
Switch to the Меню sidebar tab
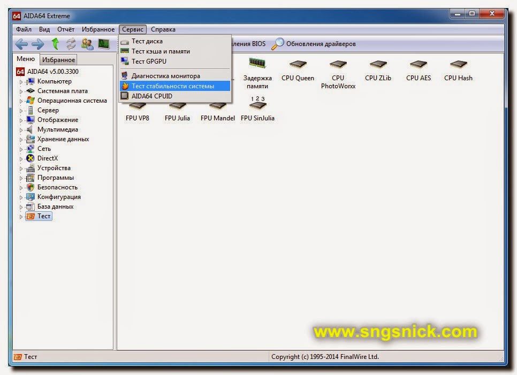click(26, 59)
